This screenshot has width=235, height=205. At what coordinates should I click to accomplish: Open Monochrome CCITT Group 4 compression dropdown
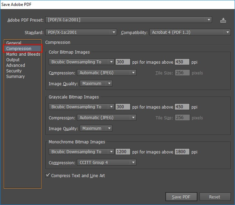point(107,163)
